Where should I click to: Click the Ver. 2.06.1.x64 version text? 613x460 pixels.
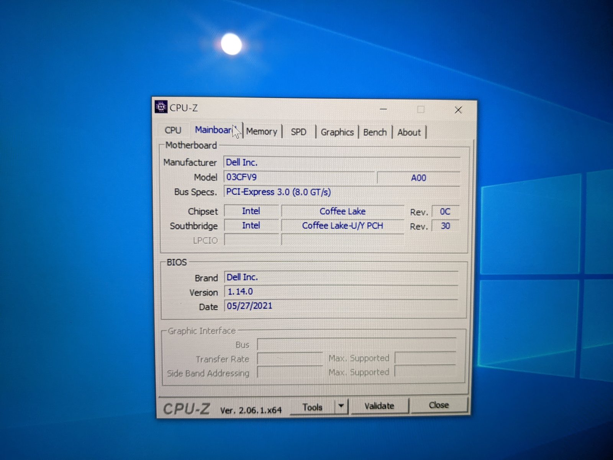click(x=251, y=410)
